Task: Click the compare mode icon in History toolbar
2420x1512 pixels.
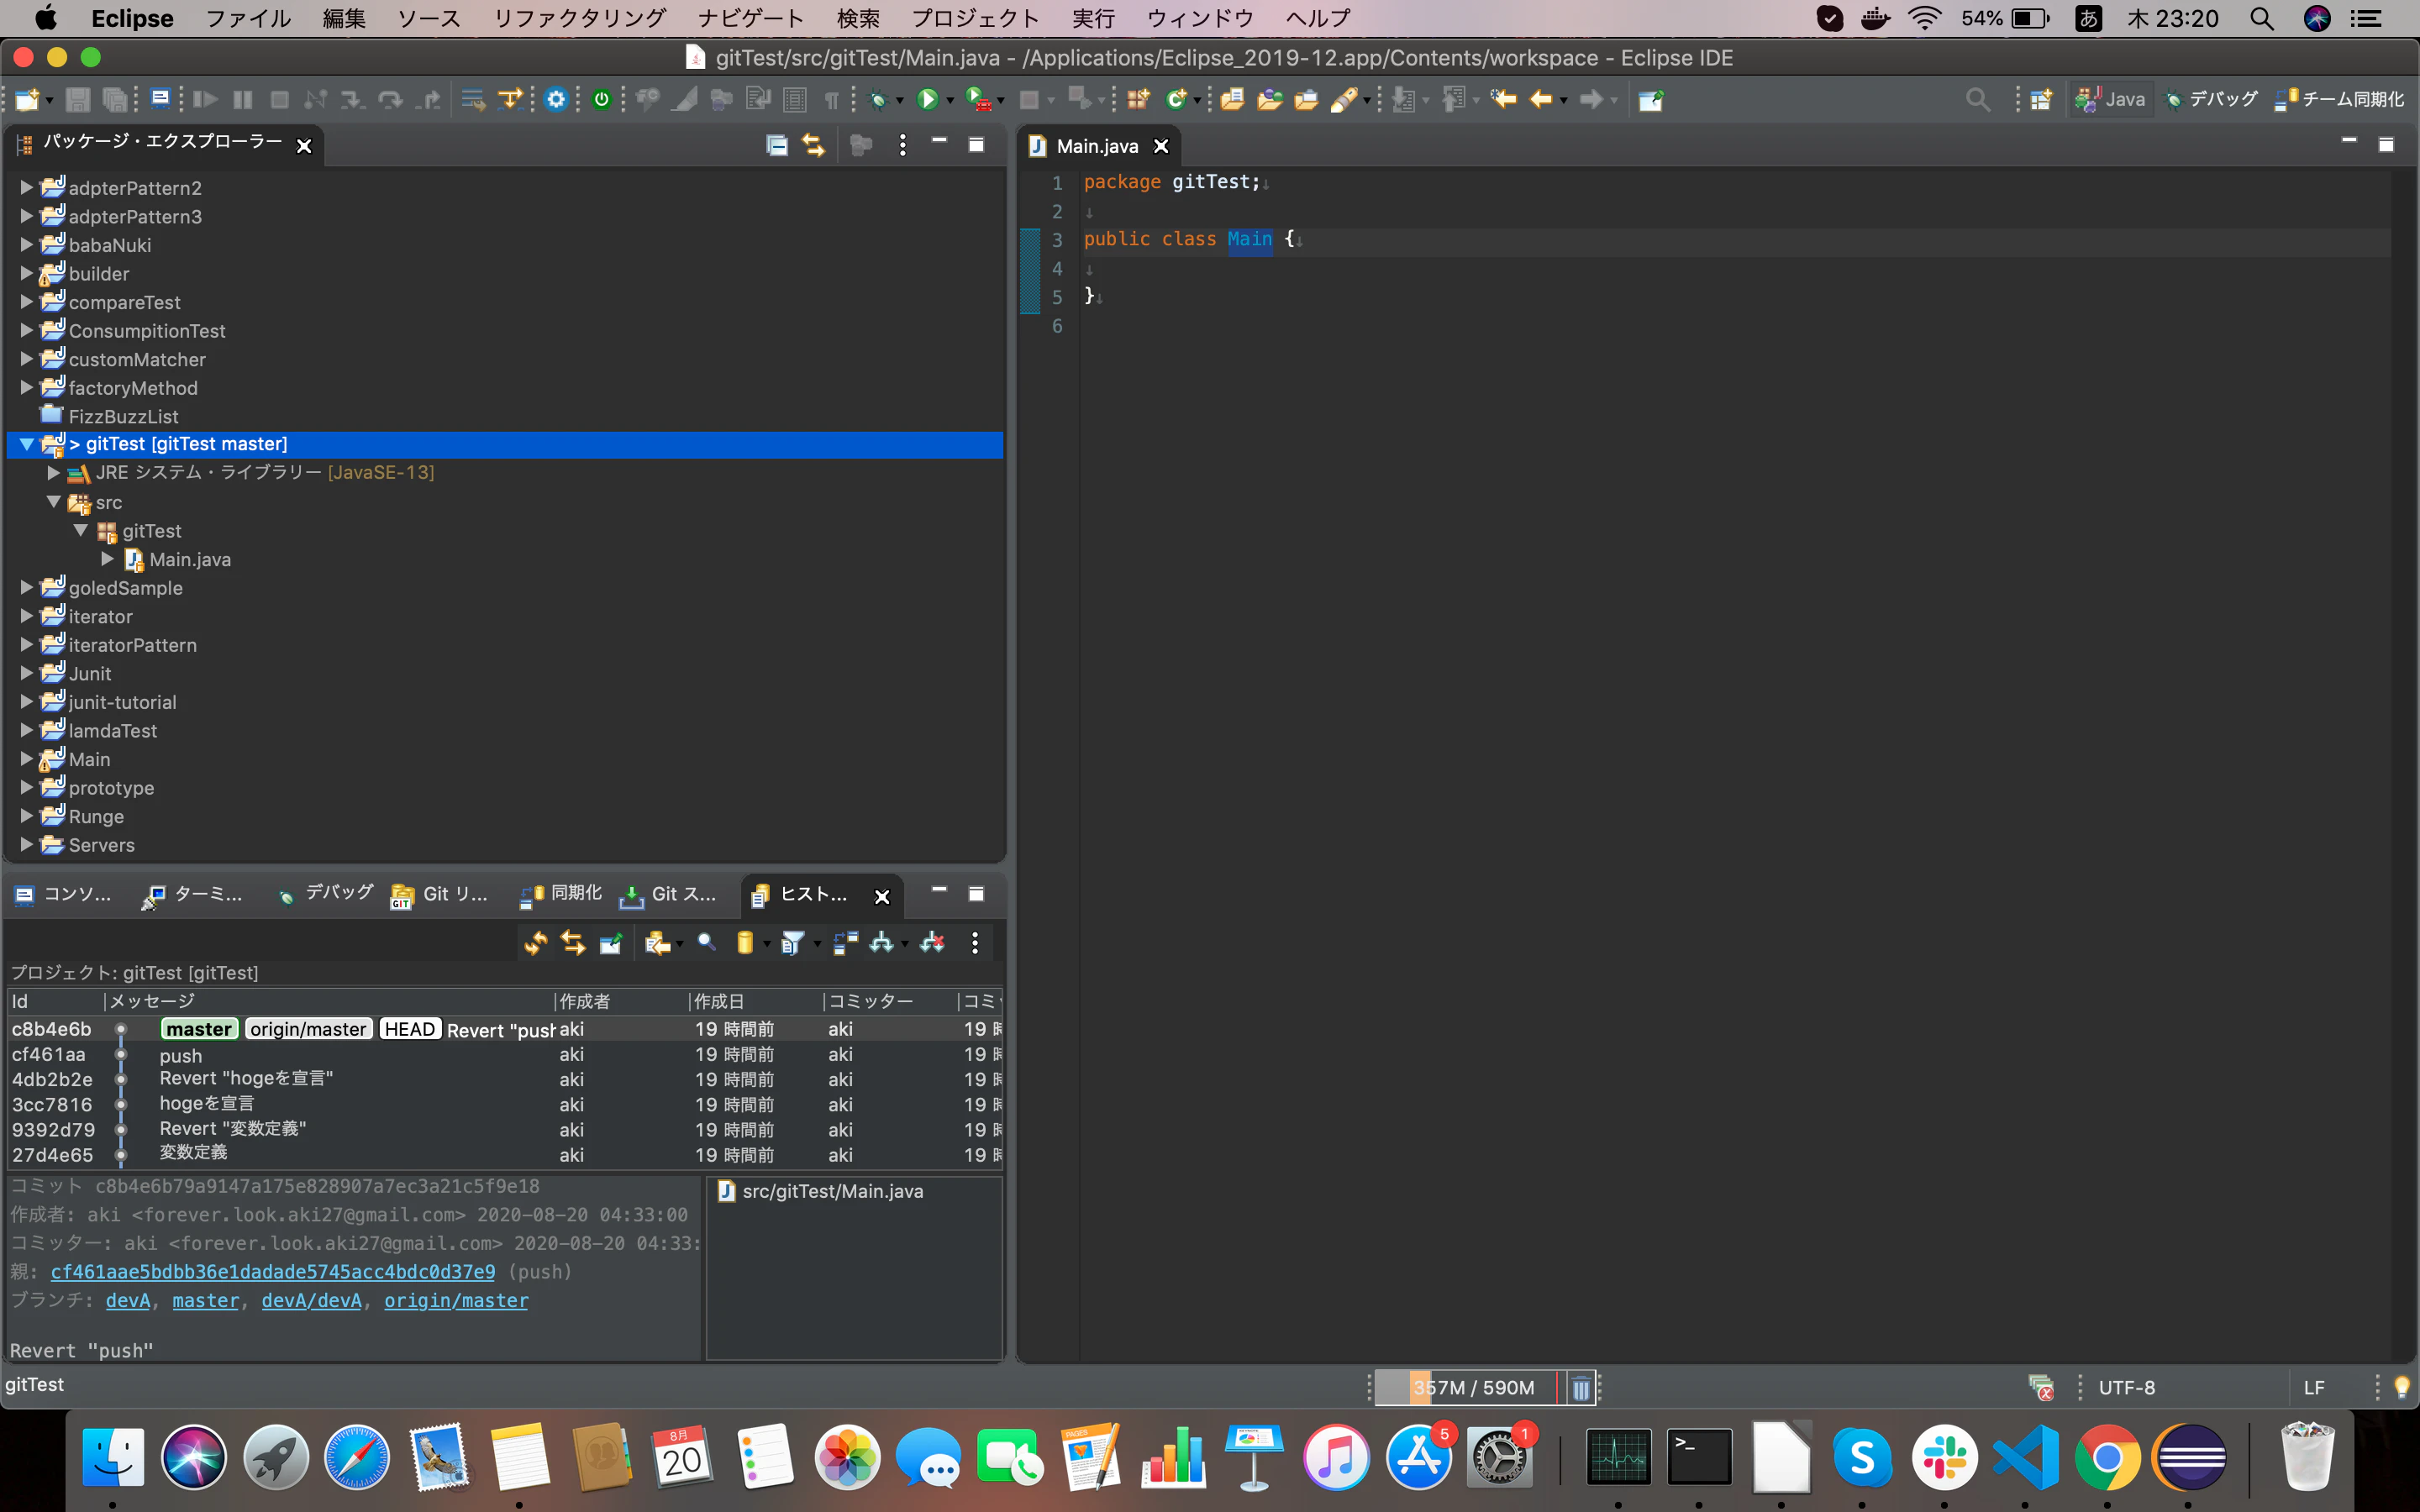Action: click(x=845, y=942)
